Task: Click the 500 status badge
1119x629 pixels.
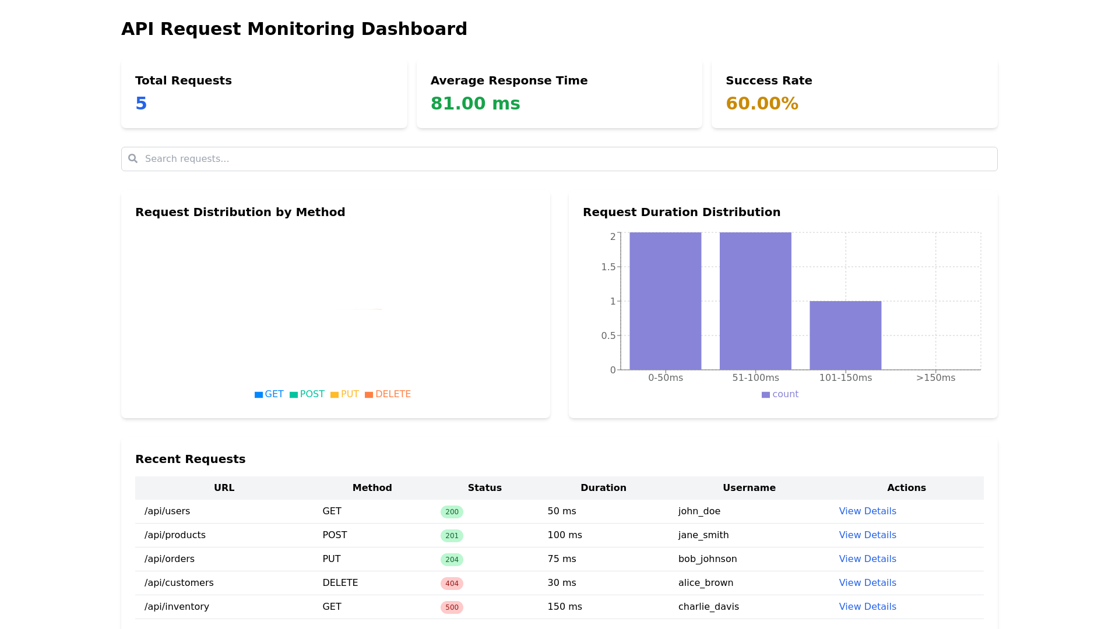Action: click(452, 607)
